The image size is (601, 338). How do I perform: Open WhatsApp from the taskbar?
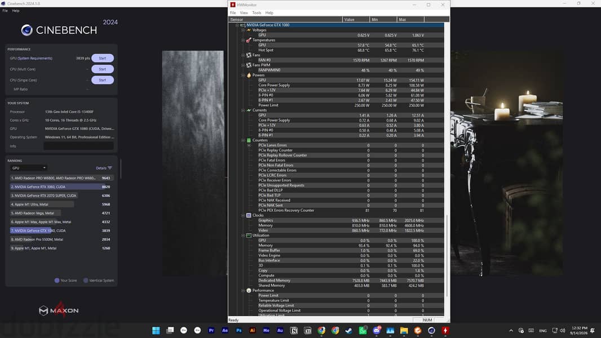[363, 330]
